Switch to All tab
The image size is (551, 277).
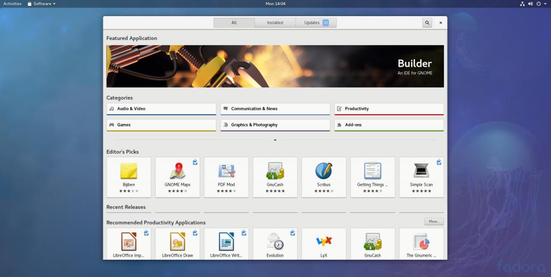coord(234,23)
